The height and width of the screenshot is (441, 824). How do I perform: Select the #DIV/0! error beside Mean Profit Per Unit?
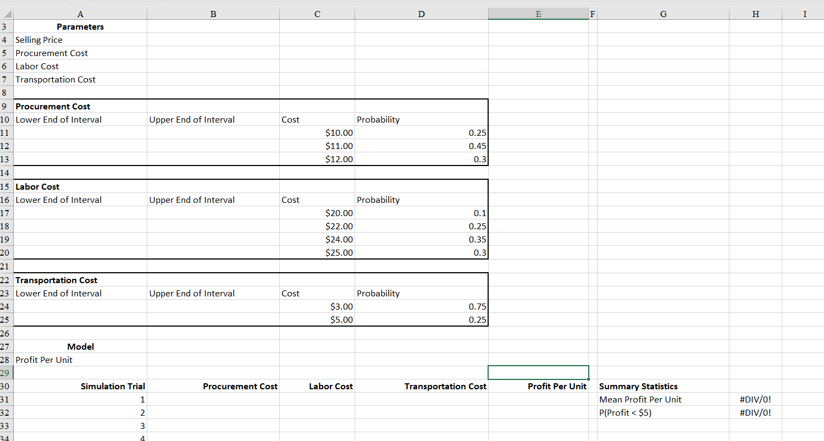coord(755,399)
